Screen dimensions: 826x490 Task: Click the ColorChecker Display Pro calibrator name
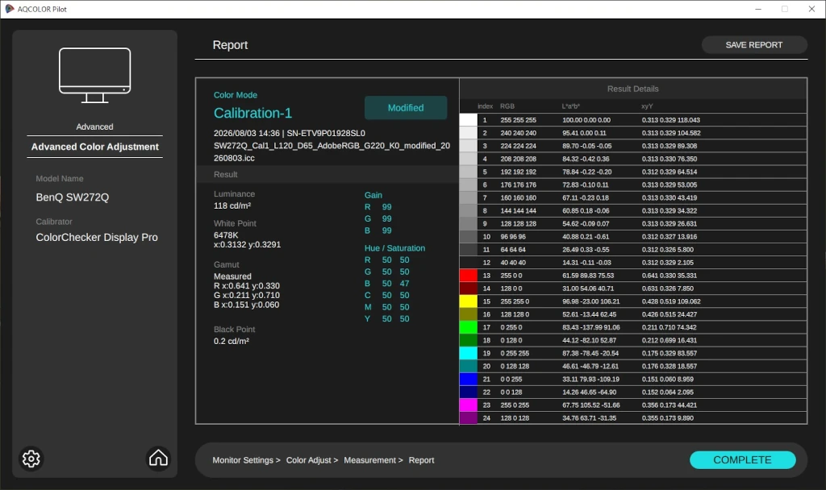point(97,238)
